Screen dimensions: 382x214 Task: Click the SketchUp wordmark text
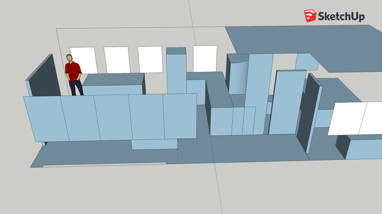[x=341, y=16]
